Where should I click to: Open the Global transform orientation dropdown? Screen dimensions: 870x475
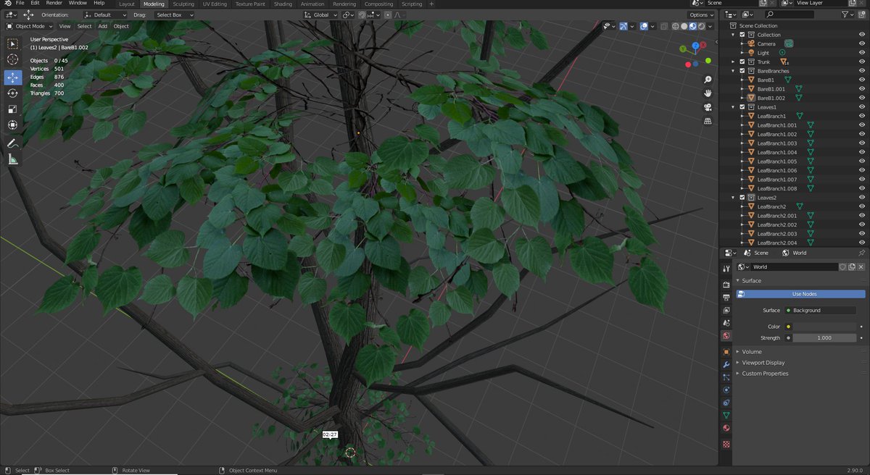tap(320, 14)
